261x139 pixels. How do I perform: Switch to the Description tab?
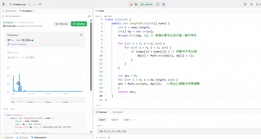pyautogui.click(x=9, y=11)
